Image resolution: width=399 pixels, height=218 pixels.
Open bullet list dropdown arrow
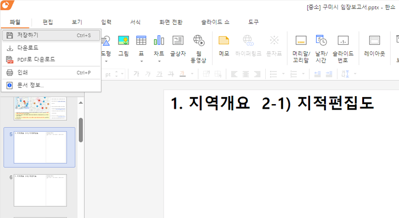(x=283, y=74)
